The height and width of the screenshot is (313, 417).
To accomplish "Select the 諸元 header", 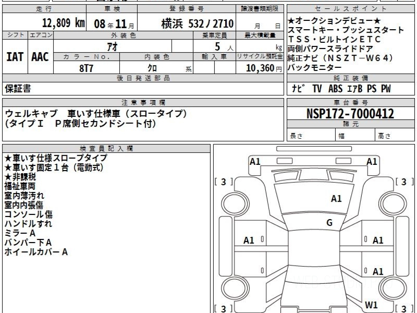I will coord(351,124).
